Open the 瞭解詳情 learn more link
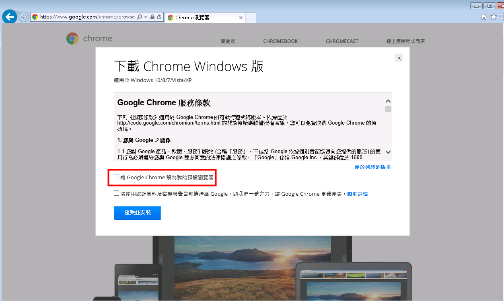Screen dimensions: 504x301 click(x=358, y=194)
